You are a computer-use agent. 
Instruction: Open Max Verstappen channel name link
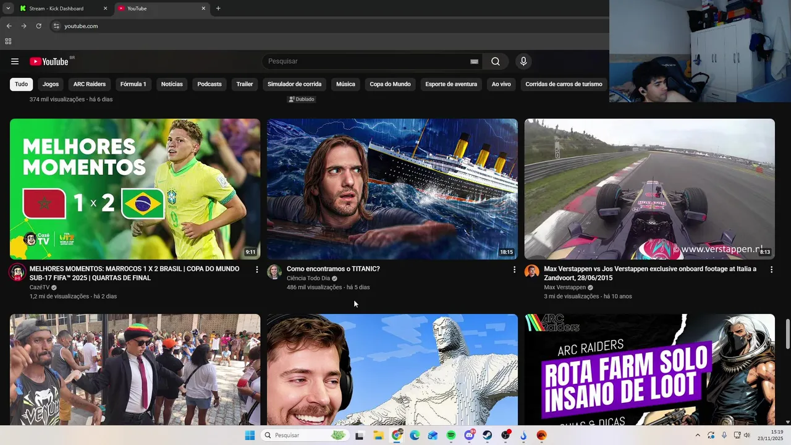[565, 287]
